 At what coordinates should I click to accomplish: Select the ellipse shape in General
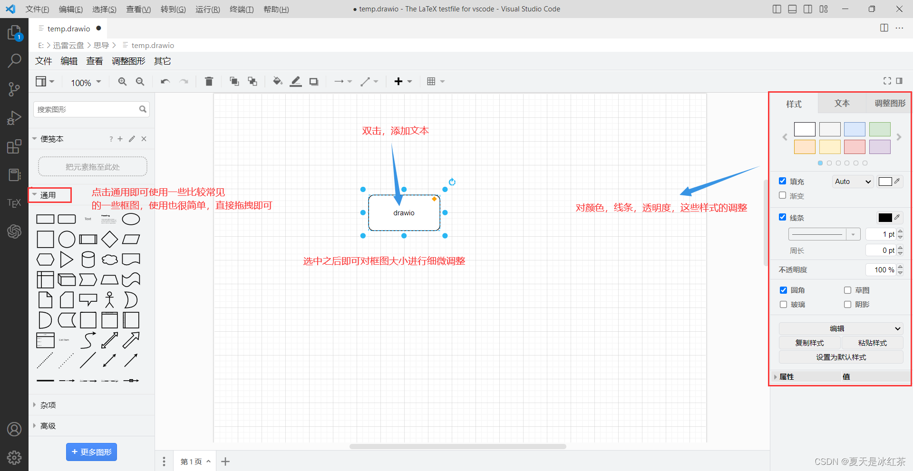pos(131,219)
